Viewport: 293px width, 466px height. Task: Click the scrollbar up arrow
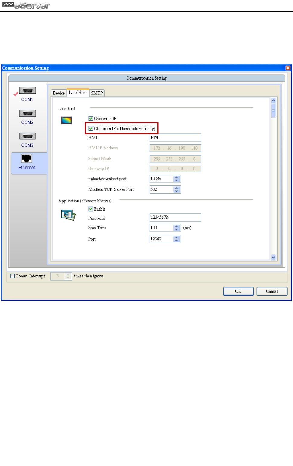click(x=273, y=100)
